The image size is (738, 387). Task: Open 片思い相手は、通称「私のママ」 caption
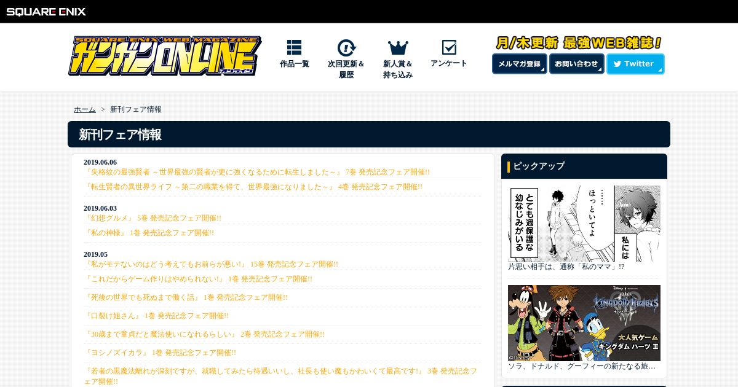click(x=566, y=267)
